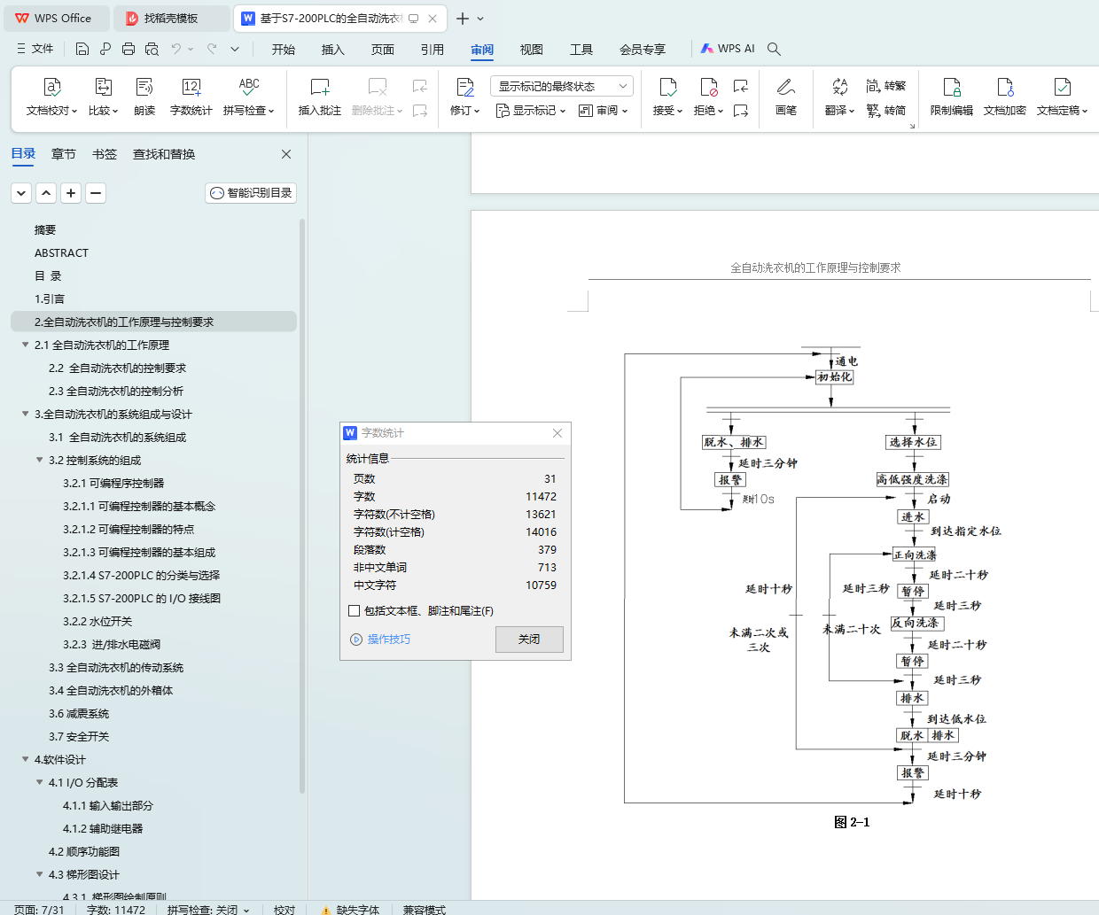This screenshot has width=1099, height=915.
Task: Click the search magnifier icon beside WPS AI
Action: point(774,49)
